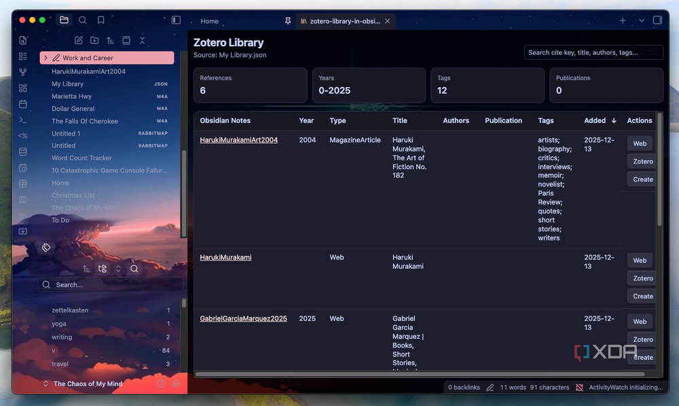Viewport: 679px width, 406px height.
Task: Create a new note
Action: point(78,40)
